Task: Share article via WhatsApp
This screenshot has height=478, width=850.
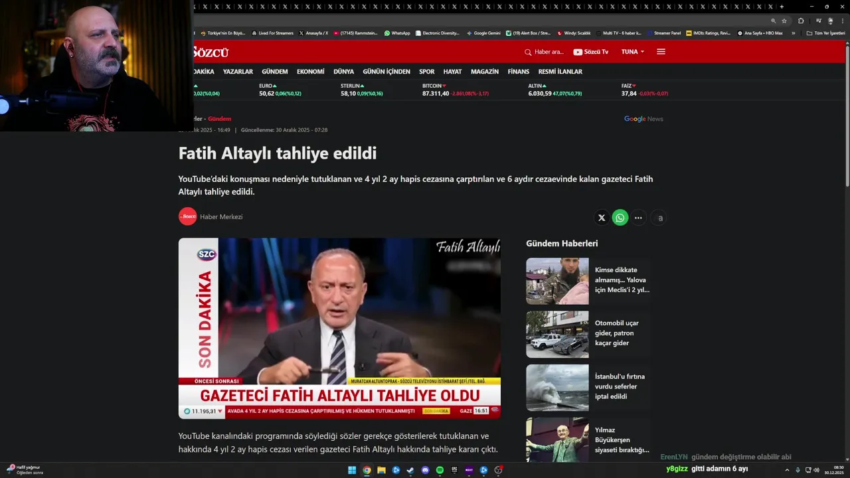Action: 620,218
